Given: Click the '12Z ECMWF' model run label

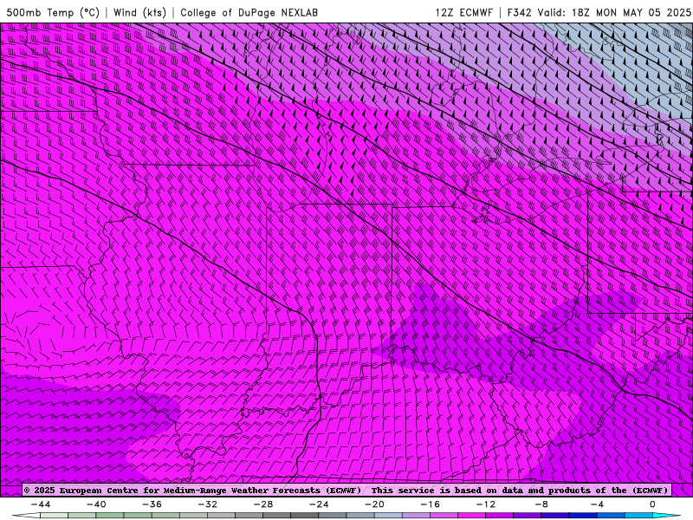Looking at the screenshot, I should pyautogui.click(x=463, y=12).
